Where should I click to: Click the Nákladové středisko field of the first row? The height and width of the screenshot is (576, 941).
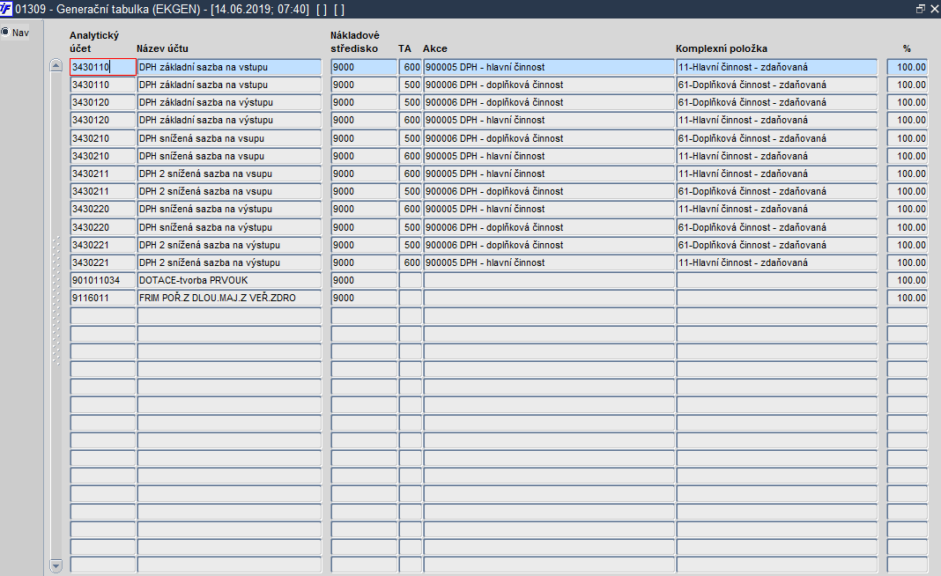pyautogui.click(x=364, y=67)
